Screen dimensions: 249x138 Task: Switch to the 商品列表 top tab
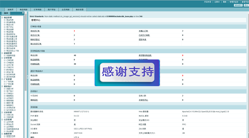pos(23,10)
